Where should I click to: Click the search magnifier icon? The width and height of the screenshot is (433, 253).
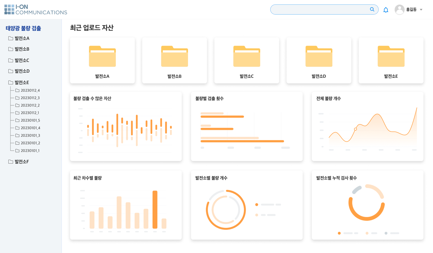tap(372, 9)
